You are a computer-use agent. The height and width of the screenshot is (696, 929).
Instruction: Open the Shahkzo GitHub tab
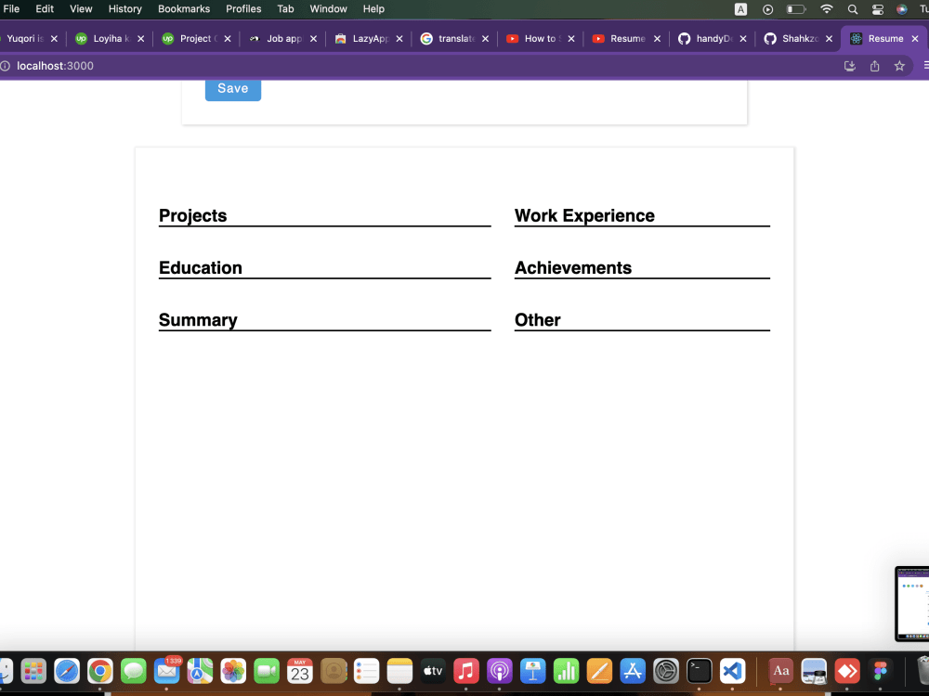(x=797, y=38)
